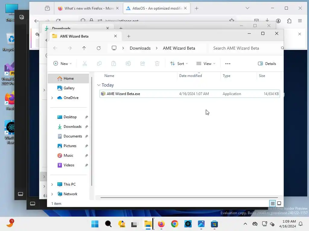Viewport: 309px width, 231px height.
Task: Expand Network tree node
Action: coord(52,194)
